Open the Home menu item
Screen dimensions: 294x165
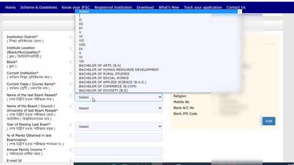coord(11,7)
